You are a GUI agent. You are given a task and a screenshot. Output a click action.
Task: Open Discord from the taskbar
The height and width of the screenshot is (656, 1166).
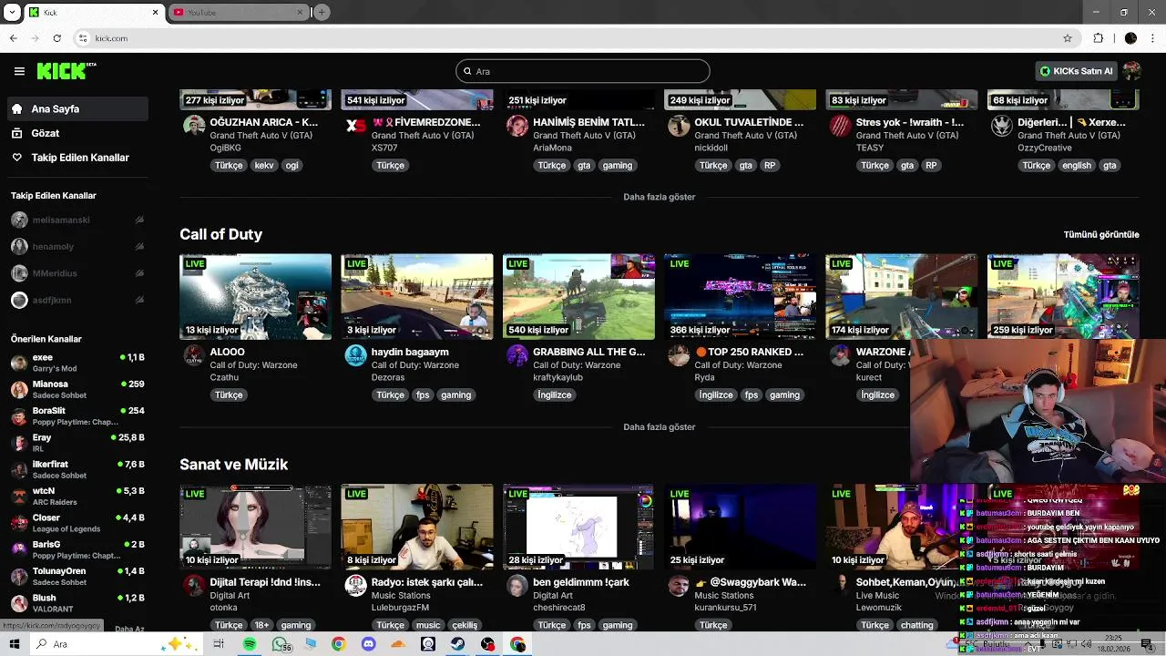click(368, 644)
